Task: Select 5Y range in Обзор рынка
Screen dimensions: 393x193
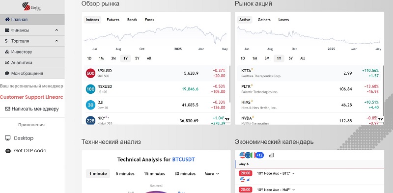Action: click(137, 58)
